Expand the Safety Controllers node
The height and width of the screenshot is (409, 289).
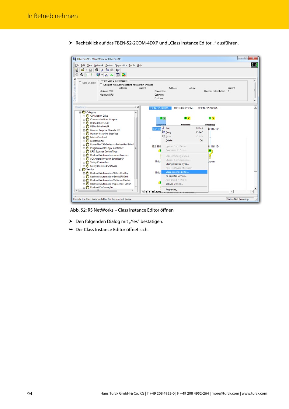click(x=84, y=163)
